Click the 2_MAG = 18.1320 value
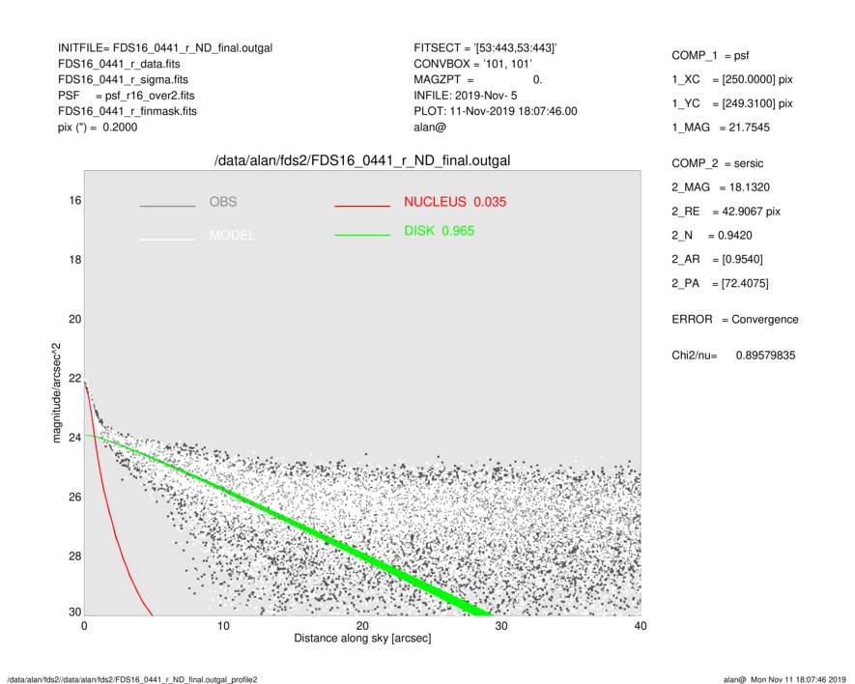The height and width of the screenshot is (684, 855). pos(721,187)
